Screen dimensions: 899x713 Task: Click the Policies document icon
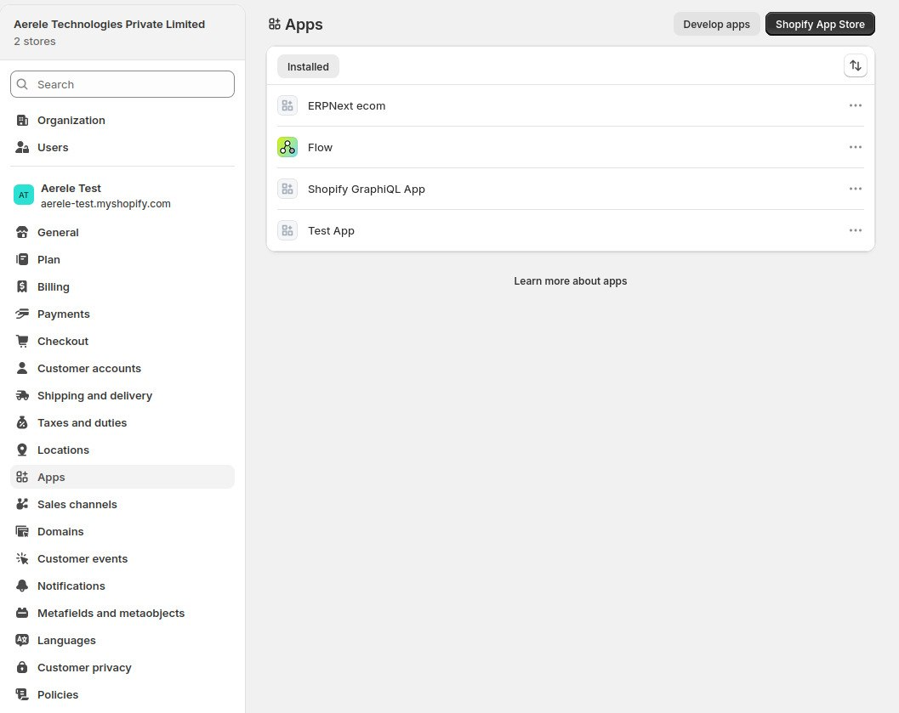point(22,694)
